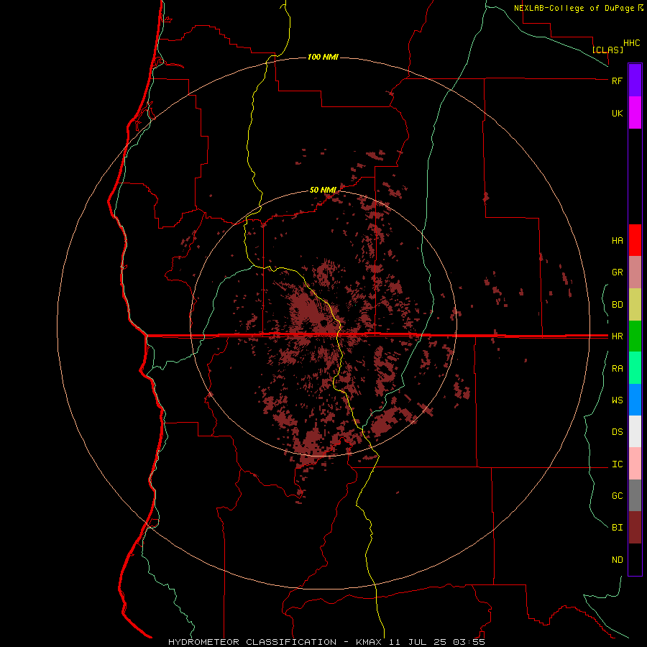
Task: Click the RF legend label
Action: pos(617,81)
